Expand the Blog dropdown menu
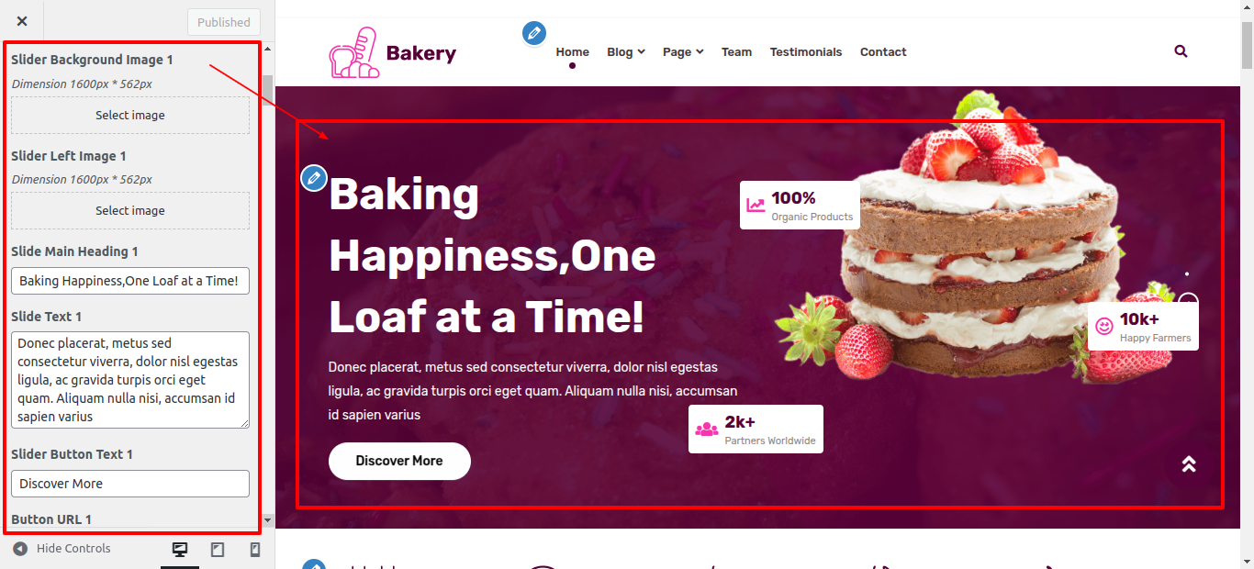This screenshot has width=1254, height=569. click(x=626, y=52)
